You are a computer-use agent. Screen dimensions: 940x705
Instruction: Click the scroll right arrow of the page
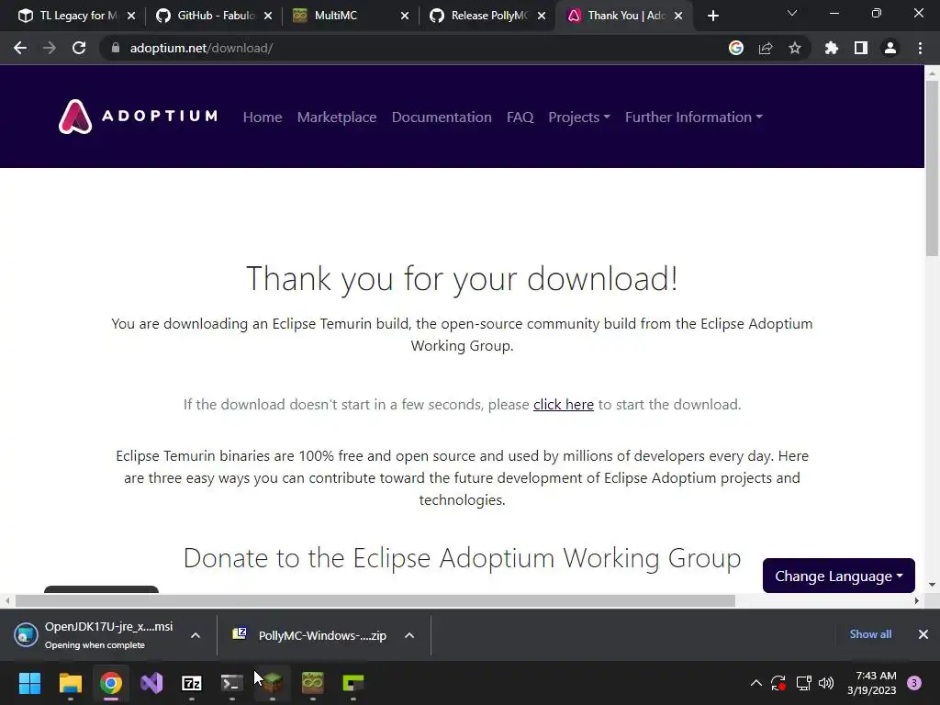tap(917, 600)
